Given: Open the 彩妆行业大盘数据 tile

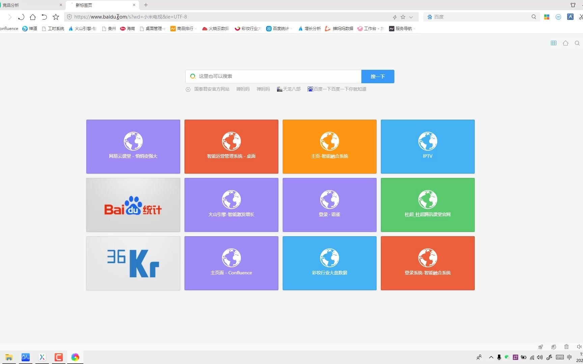Looking at the screenshot, I should point(330,263).
